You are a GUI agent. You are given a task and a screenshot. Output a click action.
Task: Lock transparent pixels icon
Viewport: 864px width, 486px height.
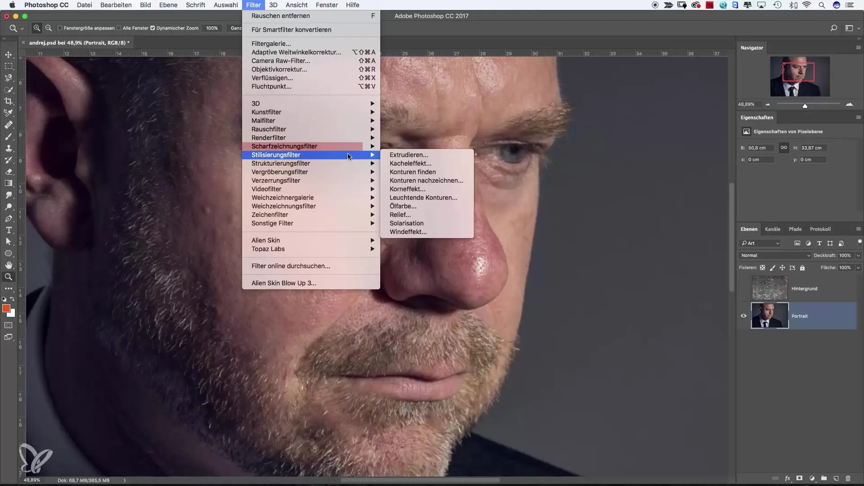pyautogui.click(x=762, y=268)
